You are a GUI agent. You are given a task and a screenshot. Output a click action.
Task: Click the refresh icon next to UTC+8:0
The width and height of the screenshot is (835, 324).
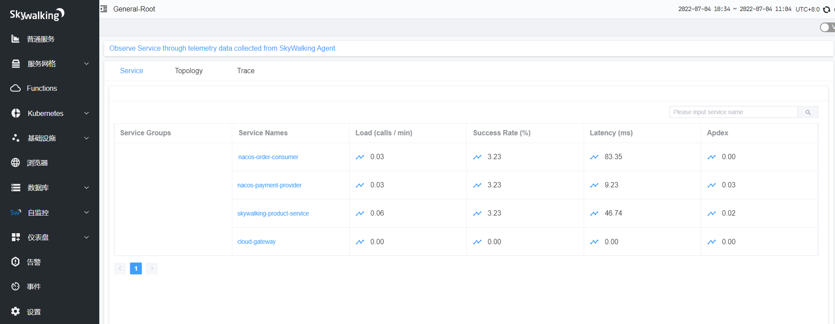pyautogui.click(x=827, y=9)
